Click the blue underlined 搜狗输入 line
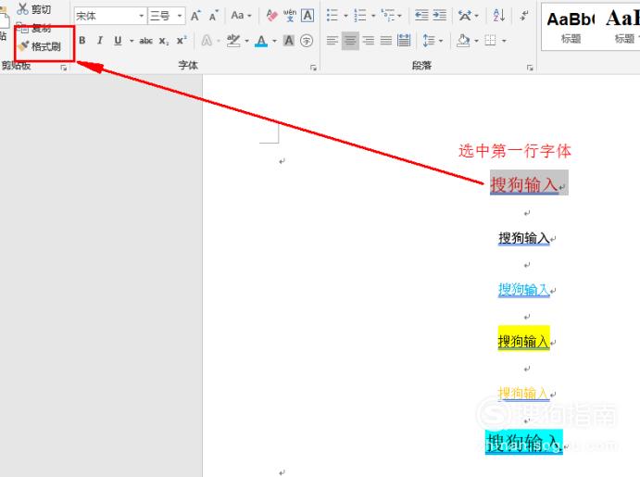The height and width of the screenshot is (477, 640). (523, 290)
